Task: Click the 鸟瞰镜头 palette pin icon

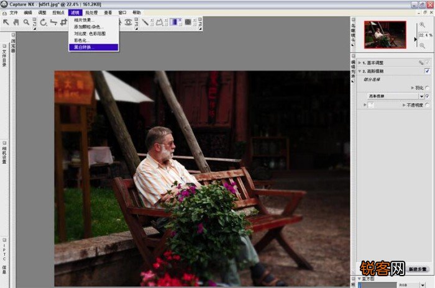Action: 353,20
